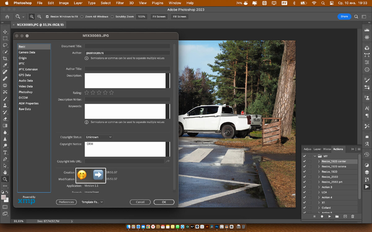Viewport: 372px width, 232px height.
Task: Toggle checkmark for LCA action
Action: (304, 192)
